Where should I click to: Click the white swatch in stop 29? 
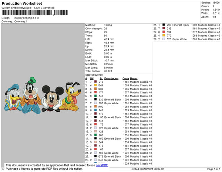click(x=164, y=39)
